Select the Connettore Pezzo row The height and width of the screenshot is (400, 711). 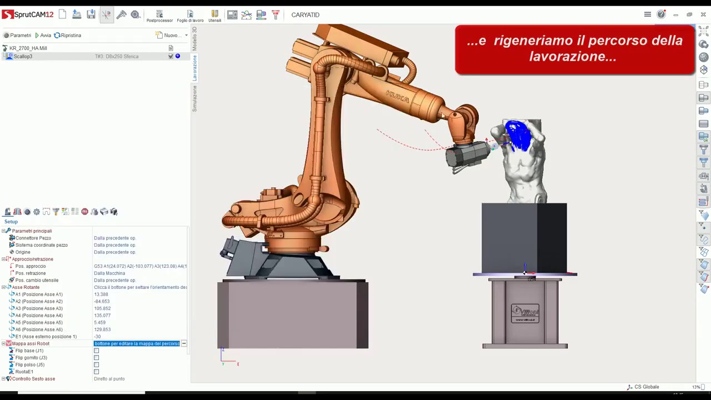point(94,238)
